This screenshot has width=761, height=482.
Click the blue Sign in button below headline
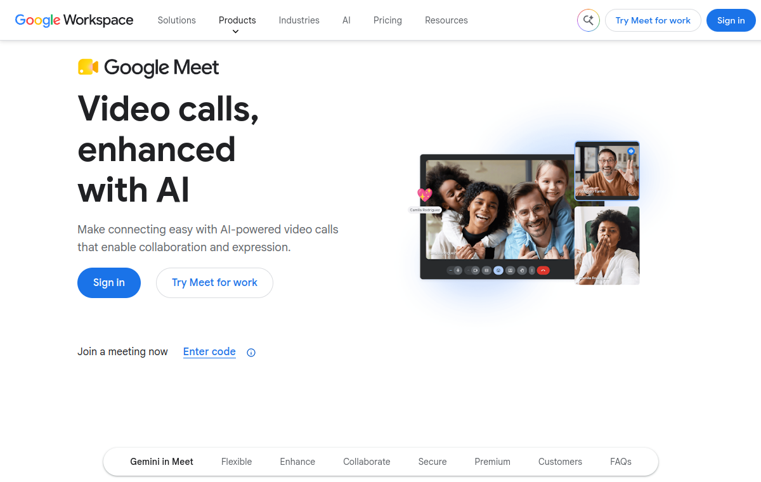(109, 283)
